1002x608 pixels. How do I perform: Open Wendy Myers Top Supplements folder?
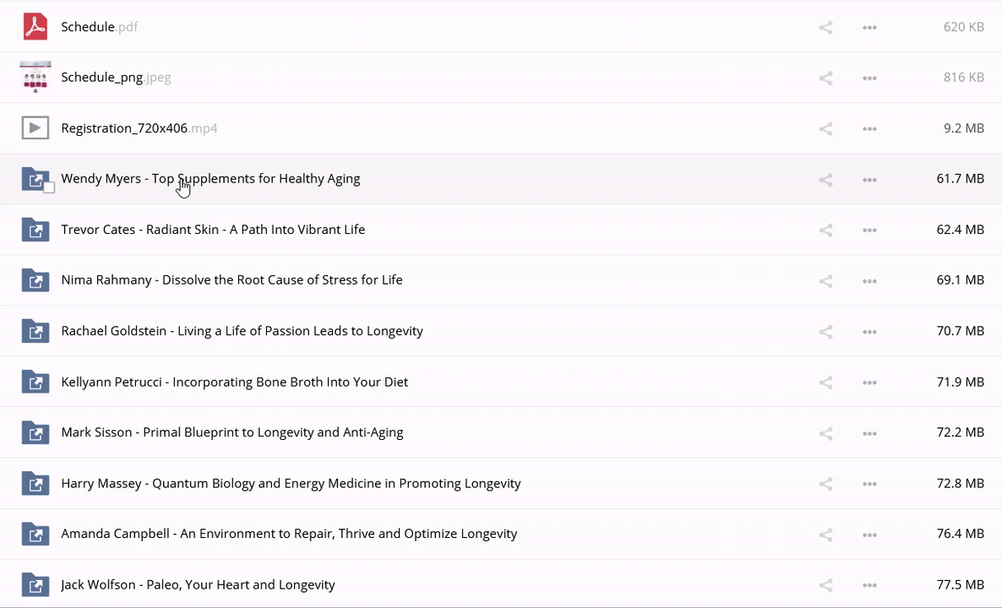point(210,178)
